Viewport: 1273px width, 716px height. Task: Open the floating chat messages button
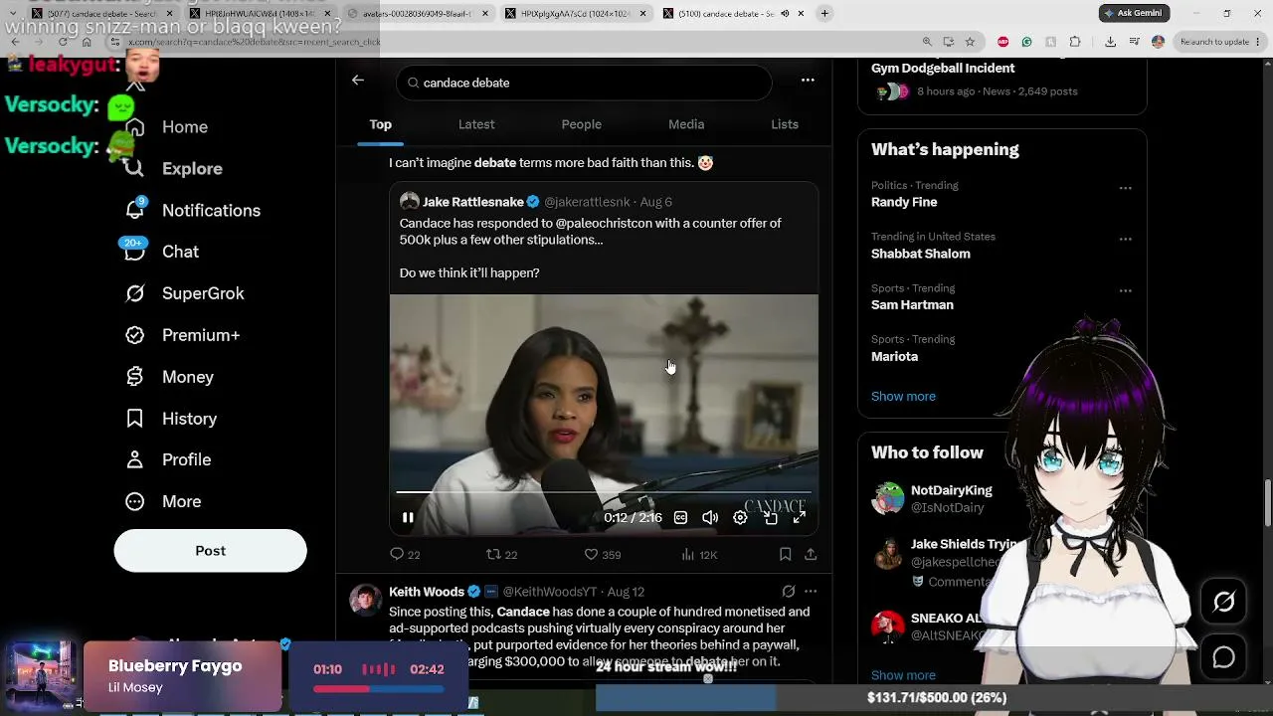pyautogui.click(x=1224, y=657)
